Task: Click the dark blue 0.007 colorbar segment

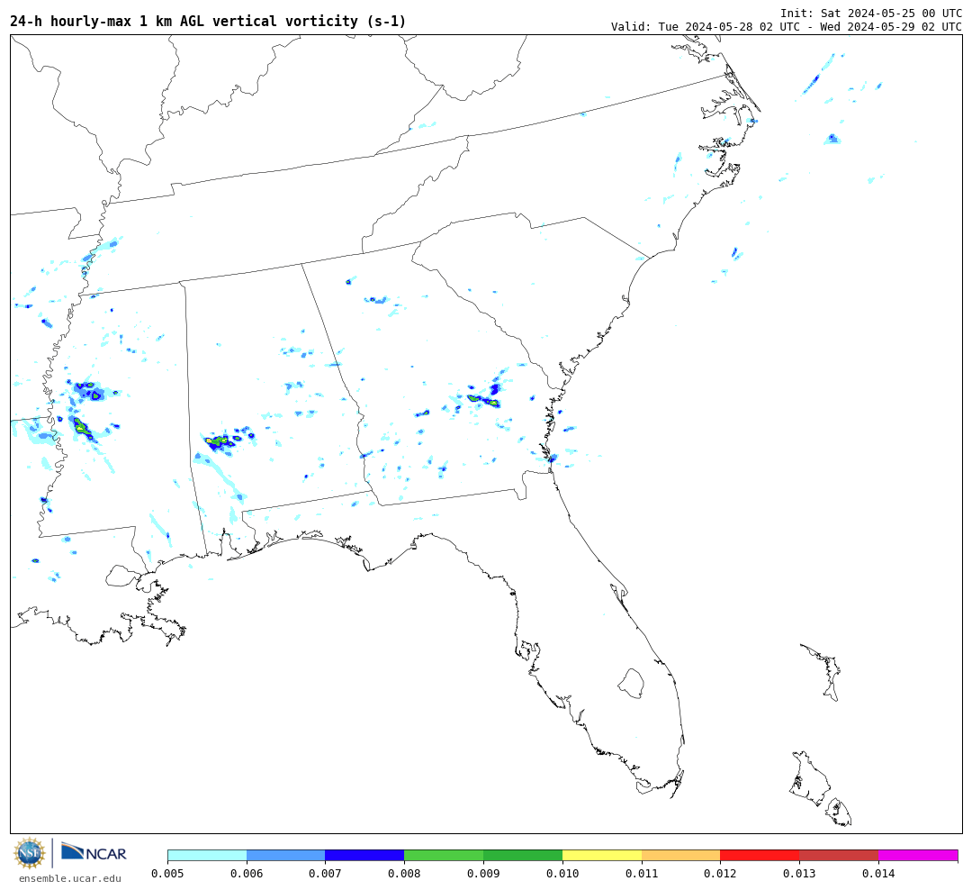Action: [364, 856]
